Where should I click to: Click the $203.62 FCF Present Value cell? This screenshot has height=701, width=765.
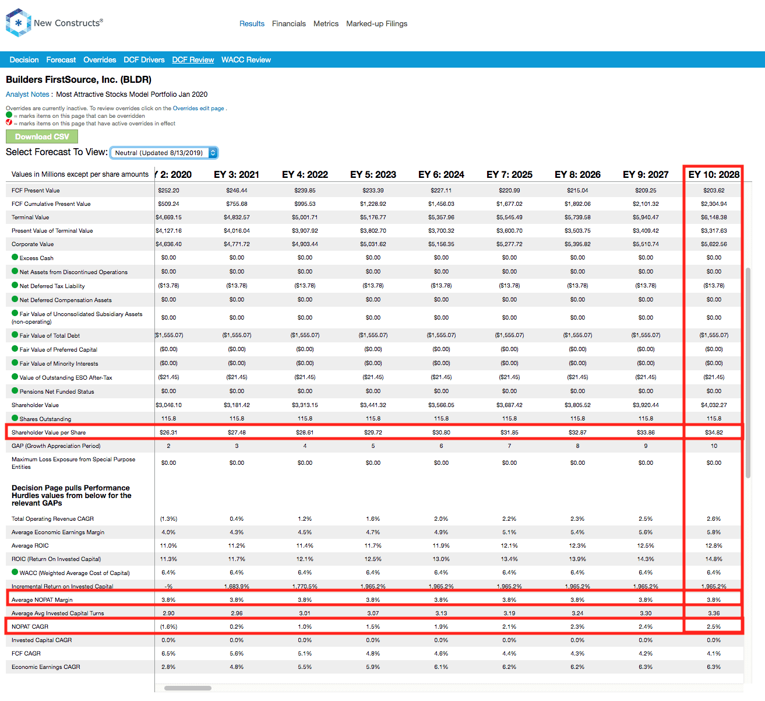[714, 190]
